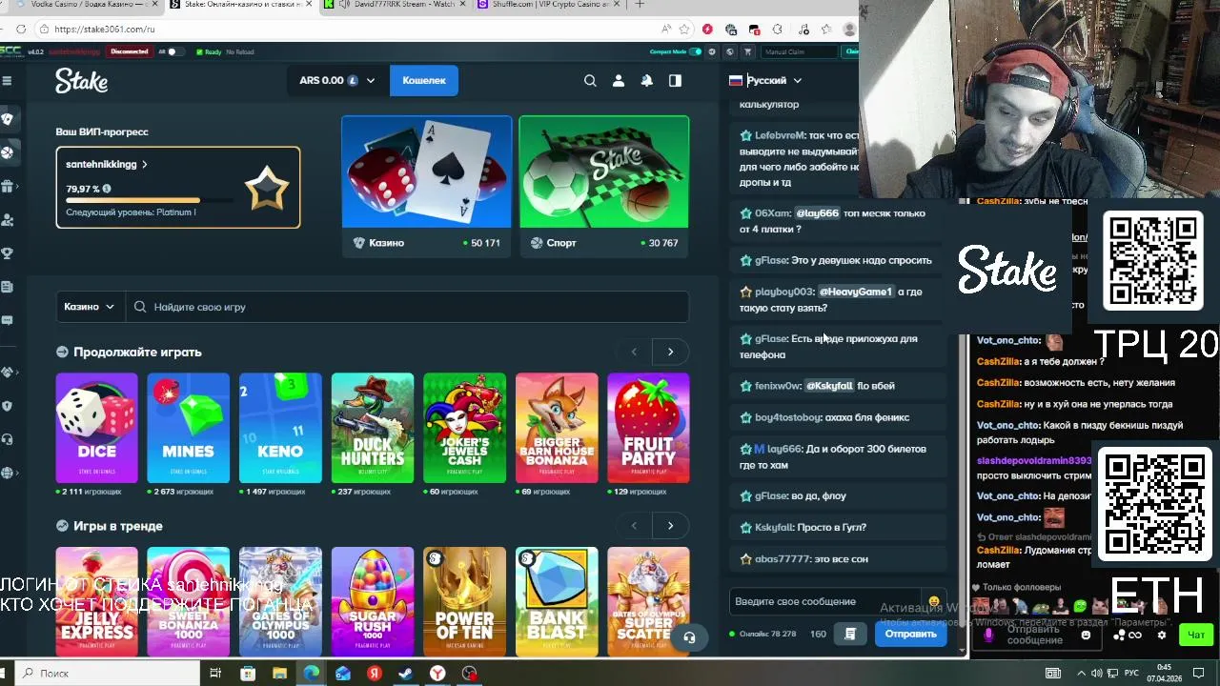The height and width of the screenshot is (686, 1220).
Task: Open the Steam taskbar icon
Action: pos(406,674)
